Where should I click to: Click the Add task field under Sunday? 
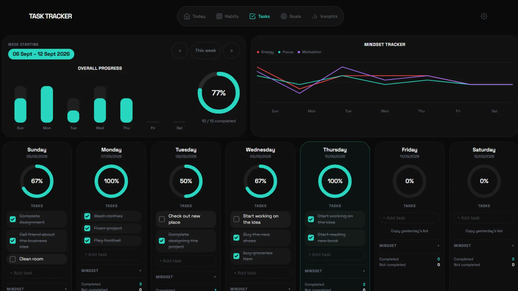37,273
